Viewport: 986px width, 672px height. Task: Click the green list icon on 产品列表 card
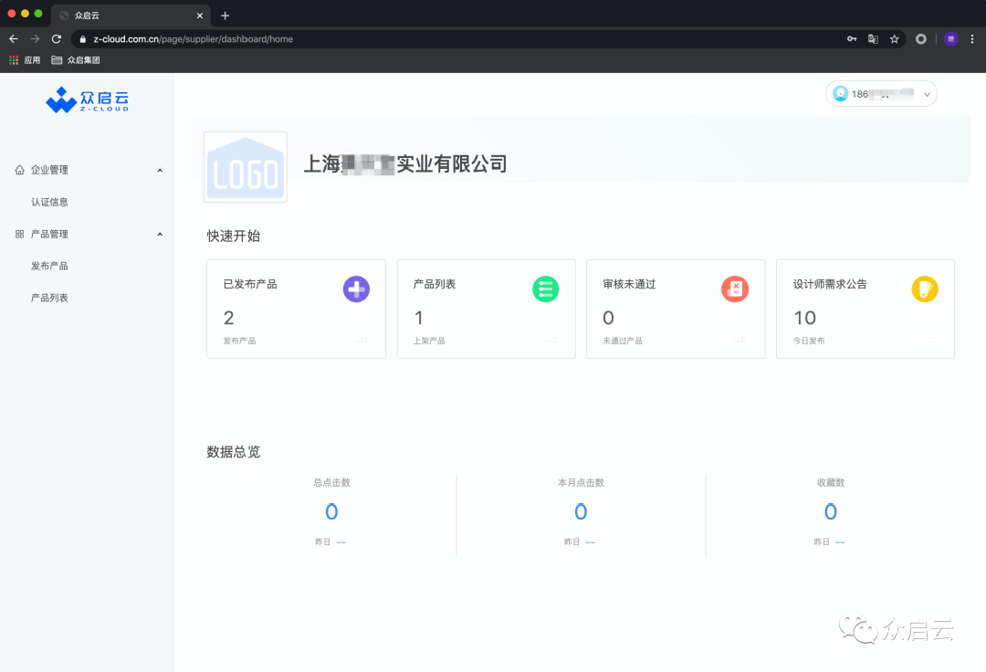[545, 289]
